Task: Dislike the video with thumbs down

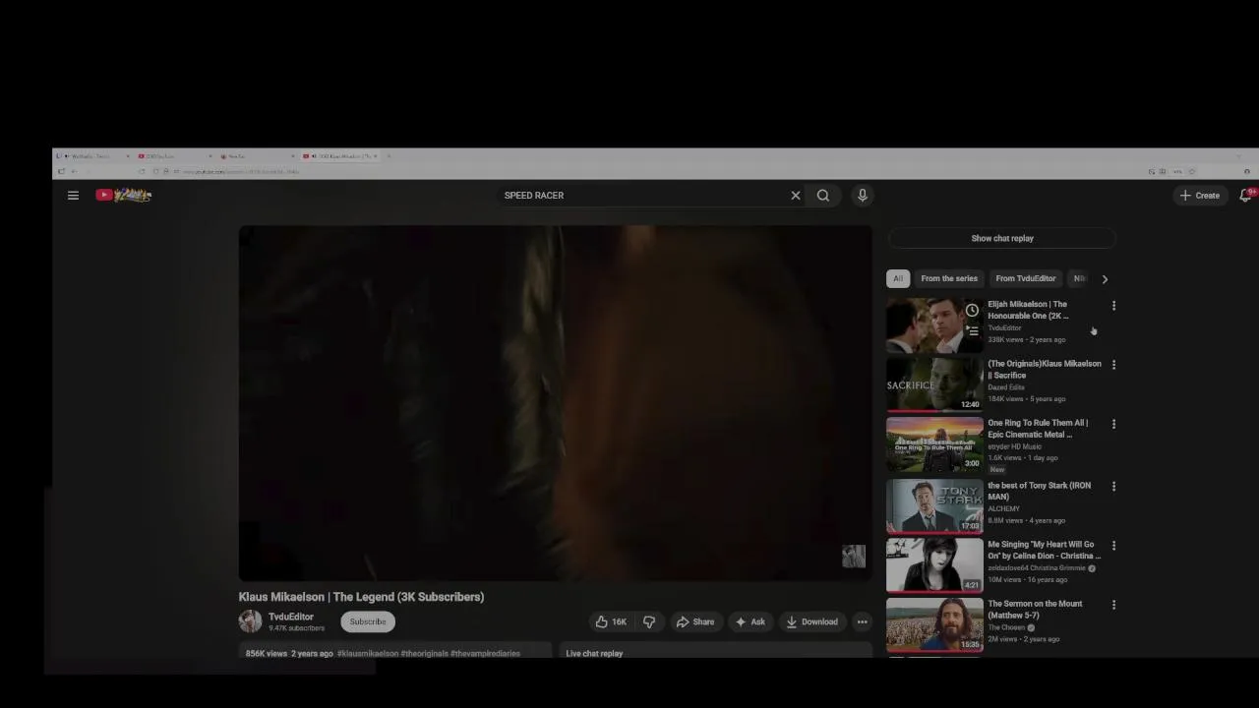Action: coord(649,621)
